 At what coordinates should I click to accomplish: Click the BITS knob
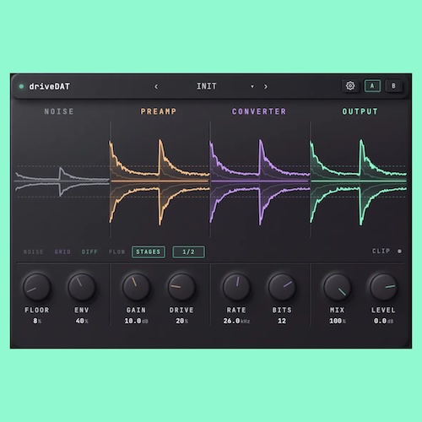click(282, 287)
